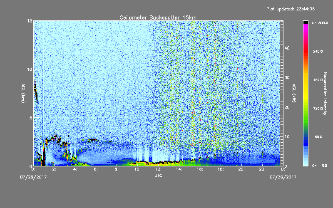This screenshot has width=333, height=208.
Task: Click the 'Backscatter Intensity' colorbar label
Action: pyautogui.click(x=325, y=94)
